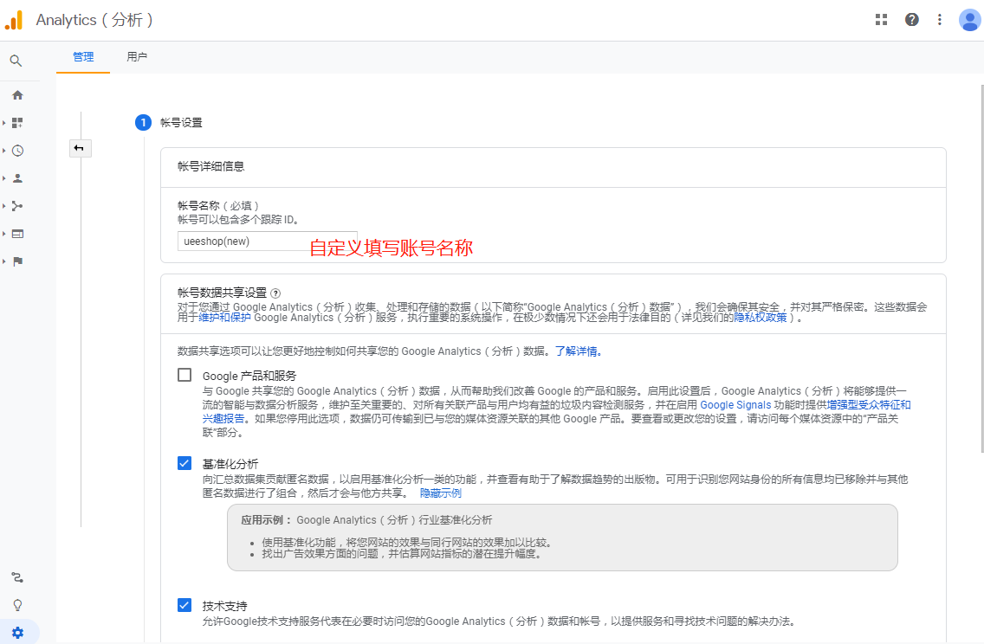The width and height of the screenshot is (984, 644).
Task: Open Attribution path icon in sidebar
Action: 17,577
